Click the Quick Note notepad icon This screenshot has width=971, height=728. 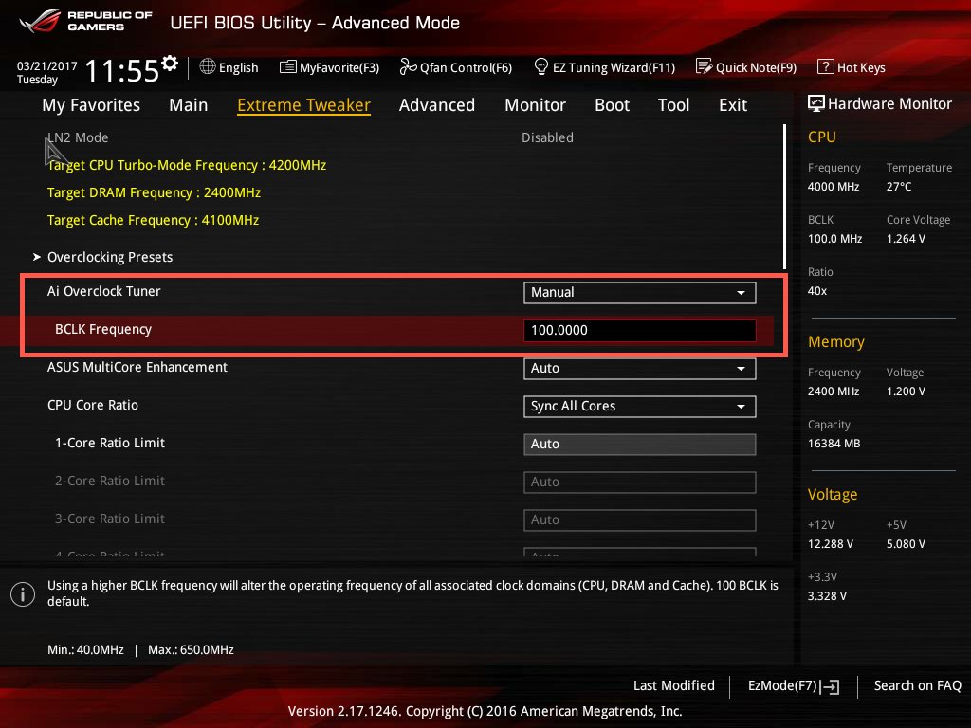705,66
